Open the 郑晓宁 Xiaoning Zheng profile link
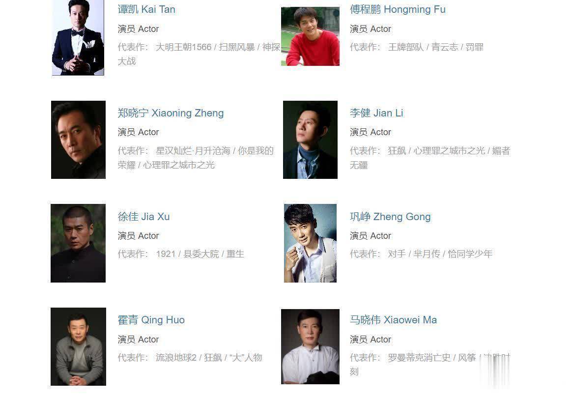572x399 pixels. [x=171, y=113]
